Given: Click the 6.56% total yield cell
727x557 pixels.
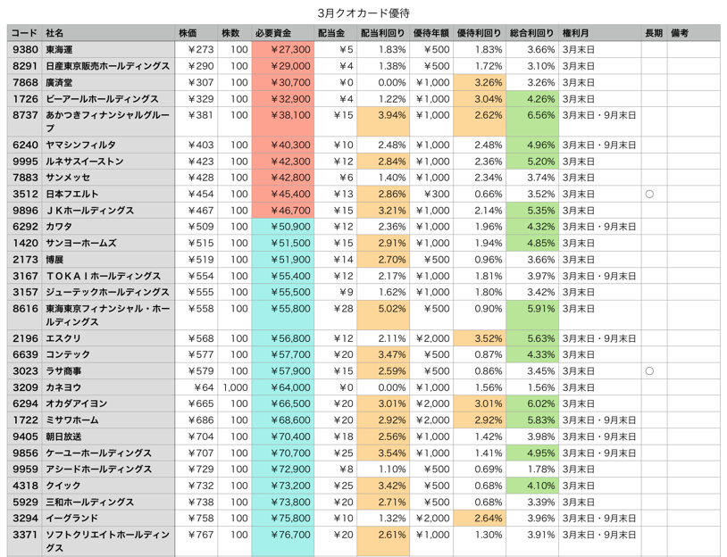Looking at the screenshot, I should point(532,122).
